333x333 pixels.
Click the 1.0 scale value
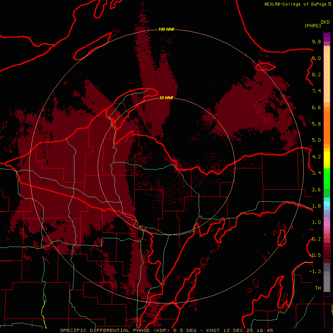pyautogui.click(x=316, y=222)
